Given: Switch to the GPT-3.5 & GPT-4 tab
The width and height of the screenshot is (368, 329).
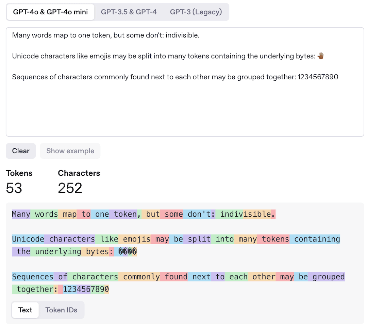Looking at the screenshot, I should point(129,12).
